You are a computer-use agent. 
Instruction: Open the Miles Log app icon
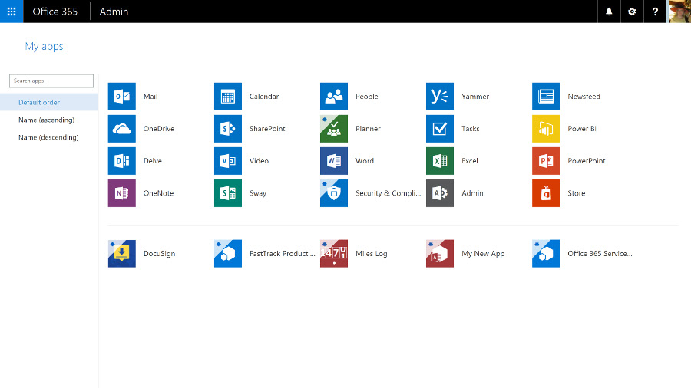click(x=334, y=253)
